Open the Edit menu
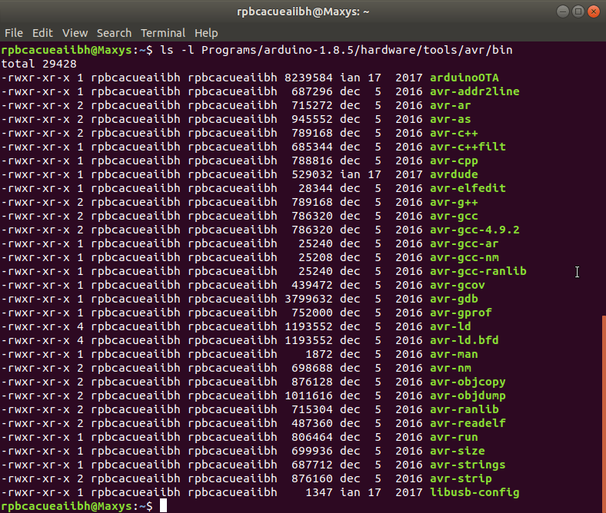606x513 pixels. 42,33
